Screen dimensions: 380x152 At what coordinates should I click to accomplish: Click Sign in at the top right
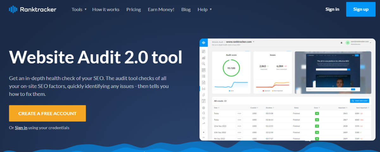pos(332,9)
